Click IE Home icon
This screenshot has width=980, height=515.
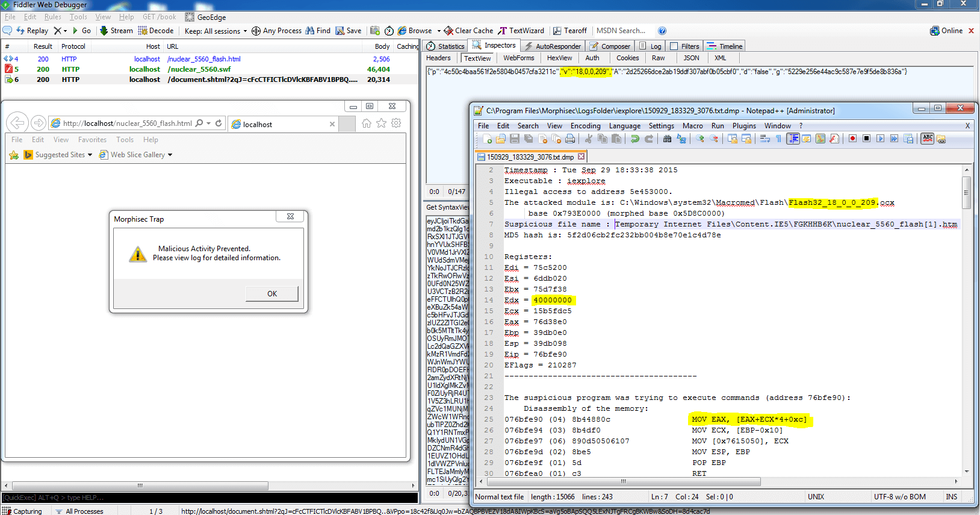click(367, 123)
